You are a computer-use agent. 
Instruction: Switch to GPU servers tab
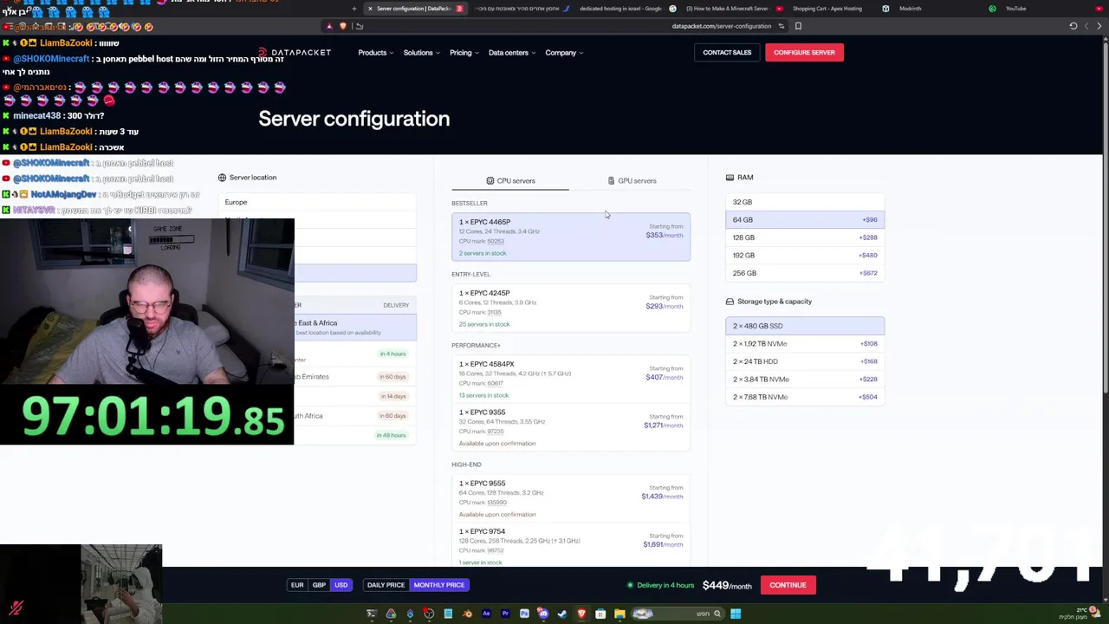click(632, 181)
